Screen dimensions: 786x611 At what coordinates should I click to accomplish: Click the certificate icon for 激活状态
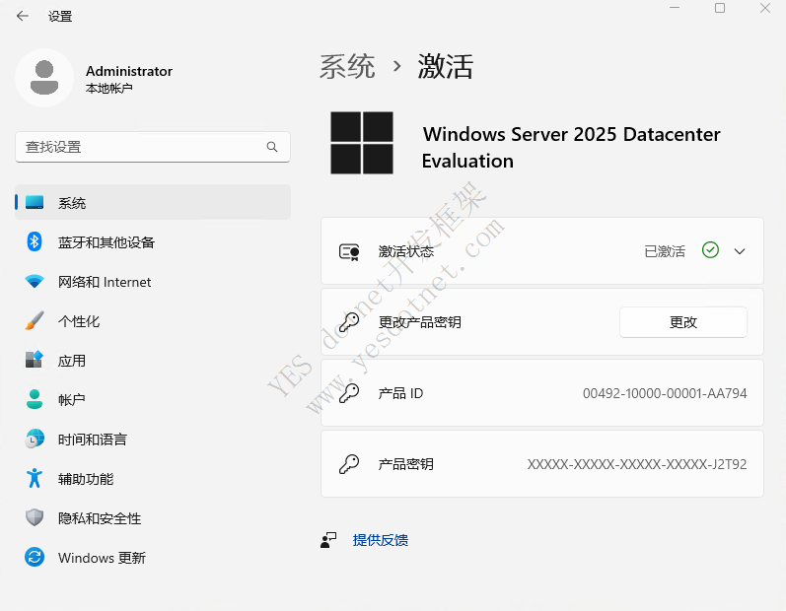tap(349, 251)
